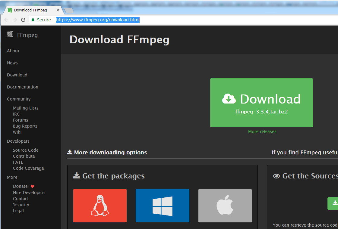Click the cloud download icon in the green button
Screen dimensions: 338x229
(229, 99)
